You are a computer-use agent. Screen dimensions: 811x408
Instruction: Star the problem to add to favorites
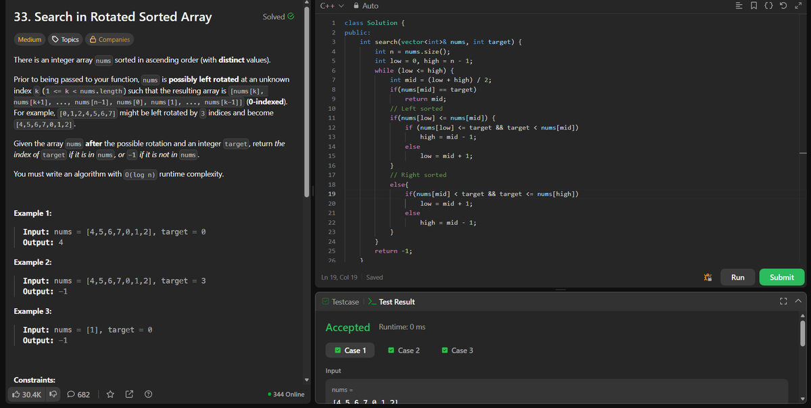pos(111,394)
